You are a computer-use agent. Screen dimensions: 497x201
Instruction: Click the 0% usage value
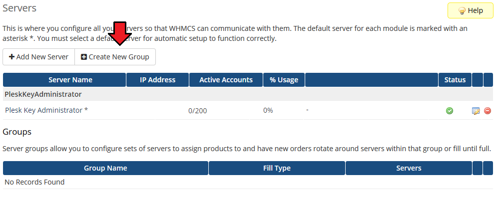[268, 110]
